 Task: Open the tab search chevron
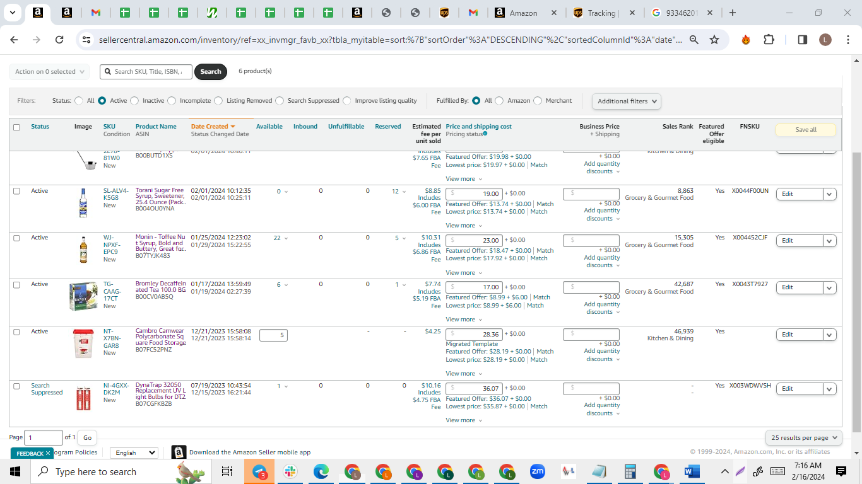coord(13,13)
